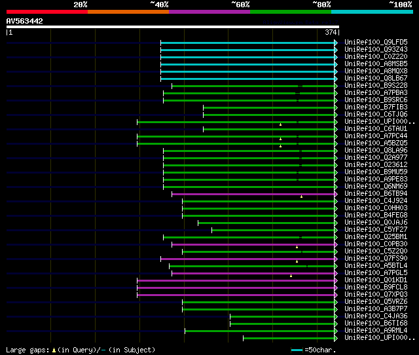The height and width of the screenshot is (355, 419).
Task: Click the yellow gap marker on the B6TB94 row
Action: (301, 196)
